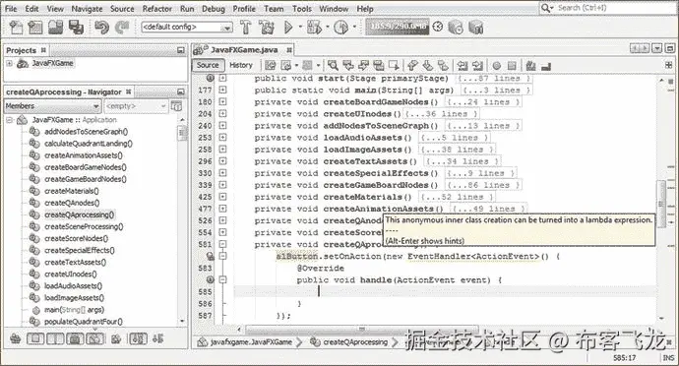Click the Navigator list scrollbar
The image size is (679, 366).
[x=182, y=220]
